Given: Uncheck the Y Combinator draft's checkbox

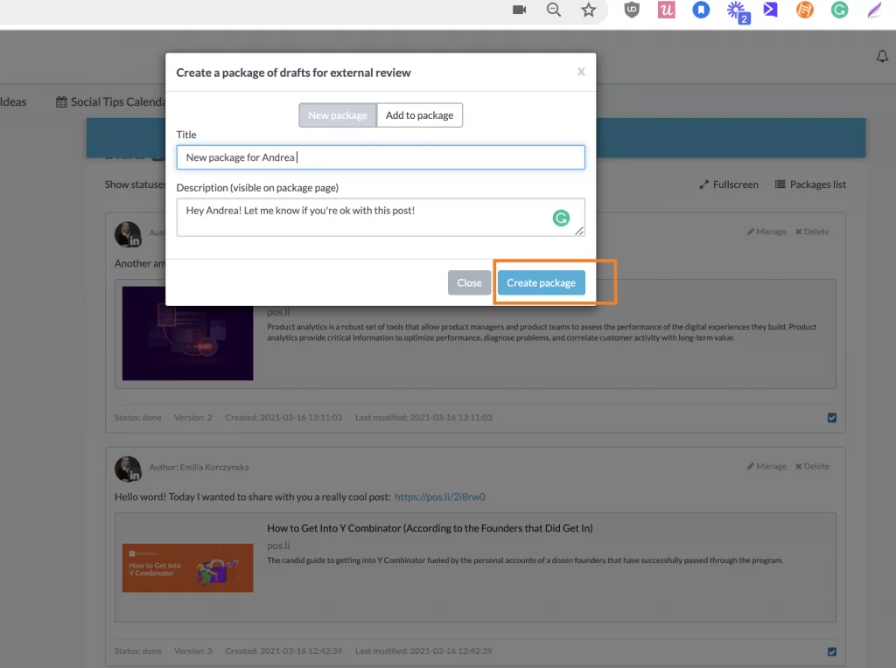Looking at the screenshot, I should (x=832, y=651).
